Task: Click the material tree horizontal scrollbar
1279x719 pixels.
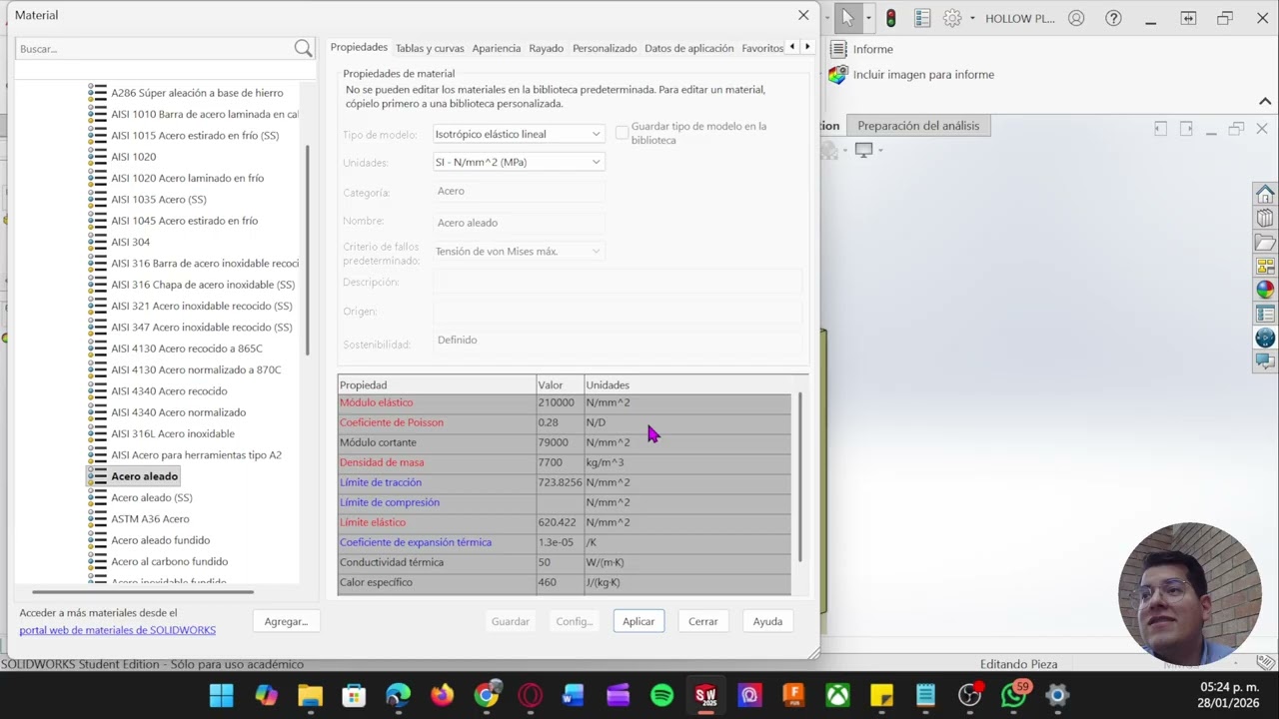Action: click(143, 591)
